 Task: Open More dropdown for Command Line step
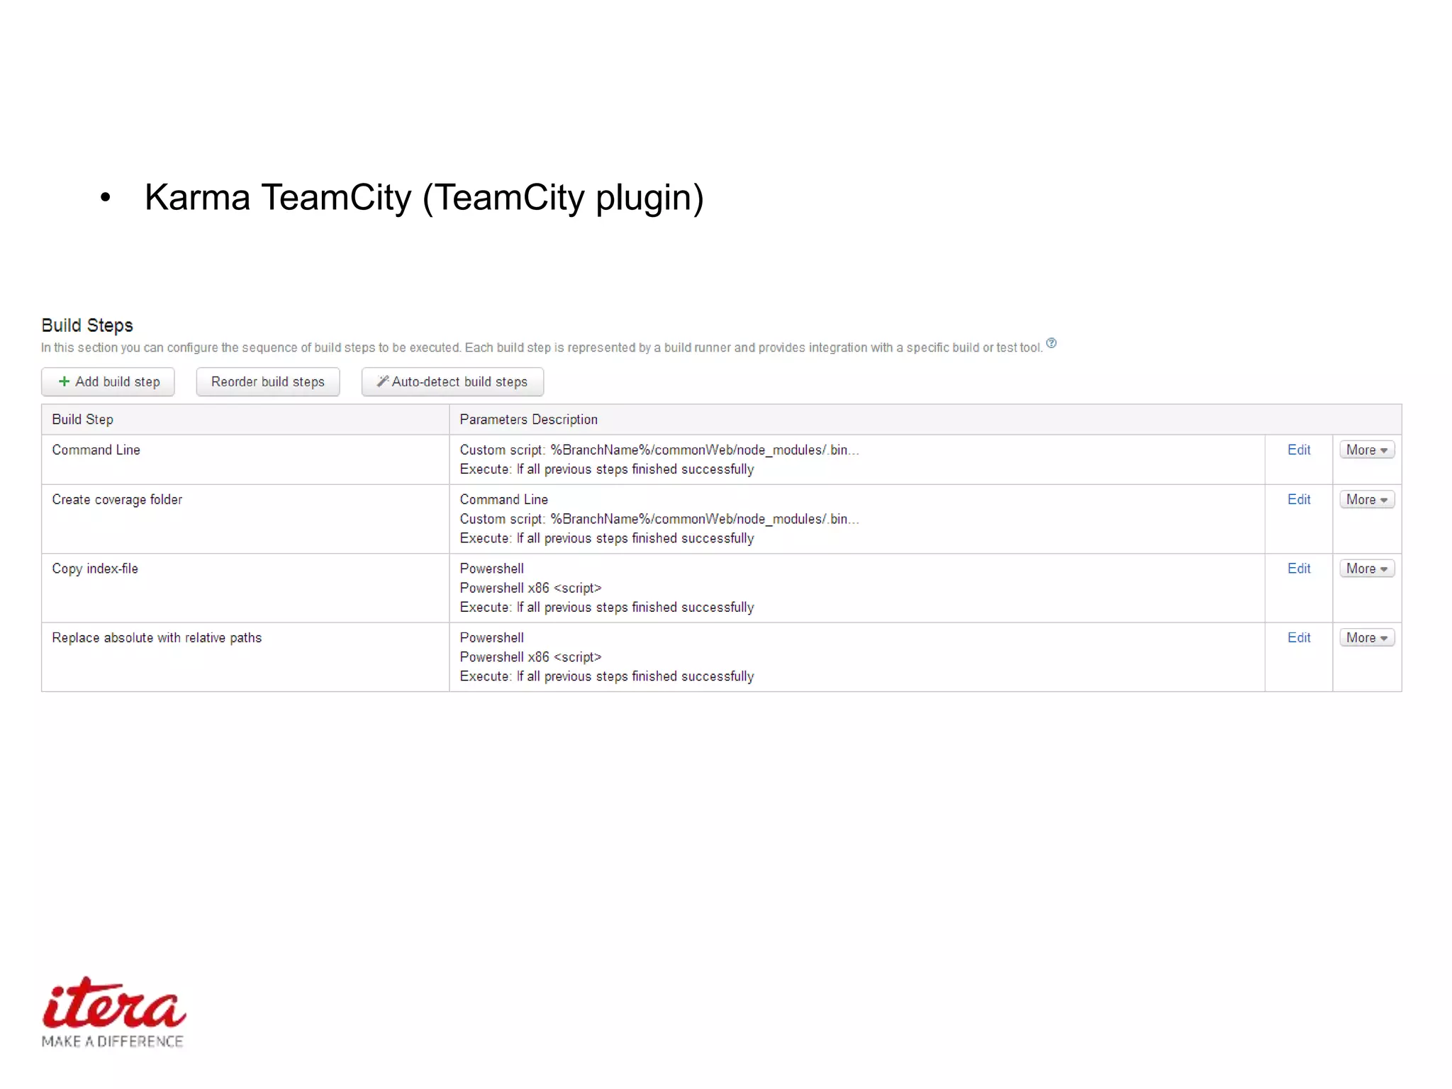click(x=1366, y=449)
